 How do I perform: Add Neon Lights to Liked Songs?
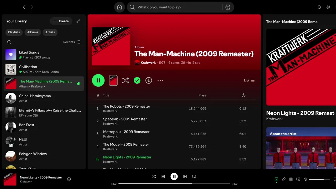point(69,179)
